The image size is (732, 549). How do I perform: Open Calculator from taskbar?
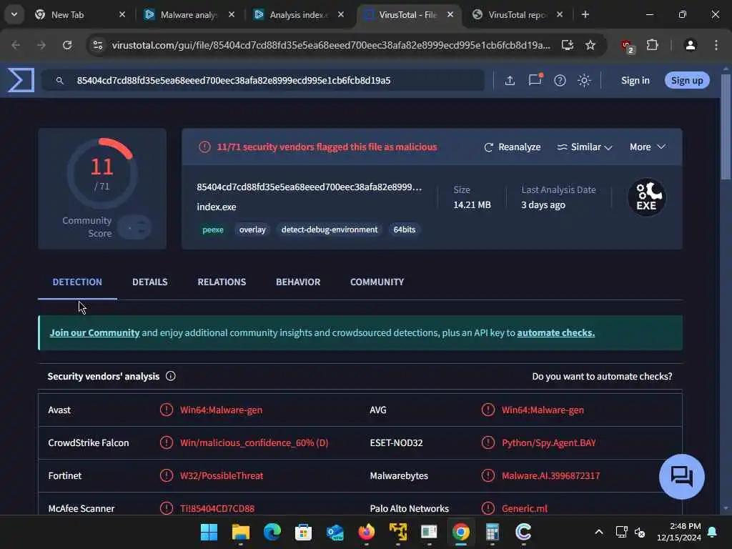tap(492, 532)
